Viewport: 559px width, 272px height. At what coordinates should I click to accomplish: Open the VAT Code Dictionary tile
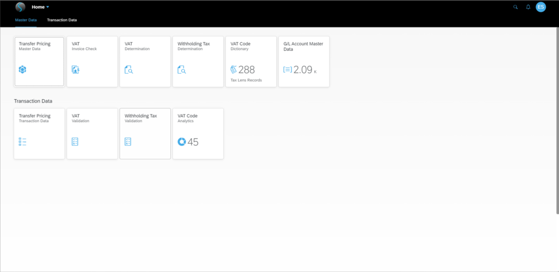click(x=251, y=62)
